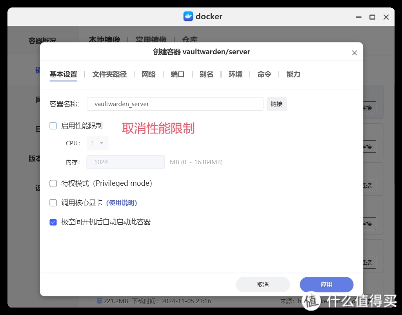This screenshot has height=315, width=402.
Task: Open the 使用说明 link
Action: 122,203
